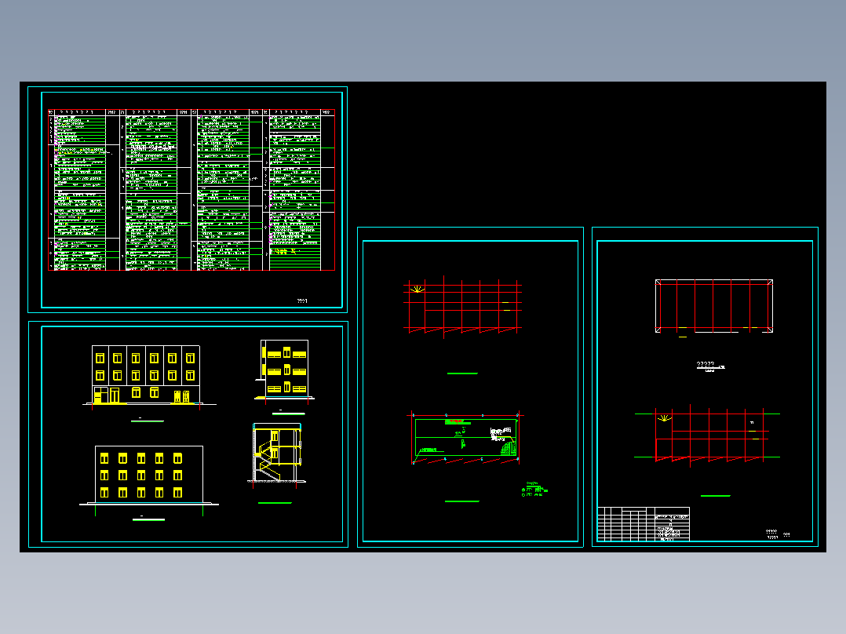The height and width of the screenshot is (634, 846).
Task: Click the '????' label below specification table
Action: click(302, 301)
